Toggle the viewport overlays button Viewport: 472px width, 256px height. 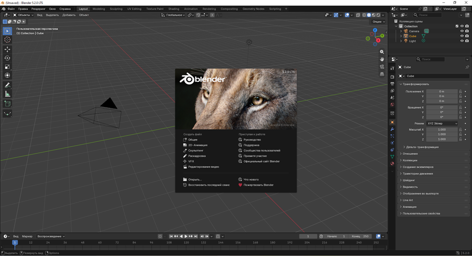point(347,15)
